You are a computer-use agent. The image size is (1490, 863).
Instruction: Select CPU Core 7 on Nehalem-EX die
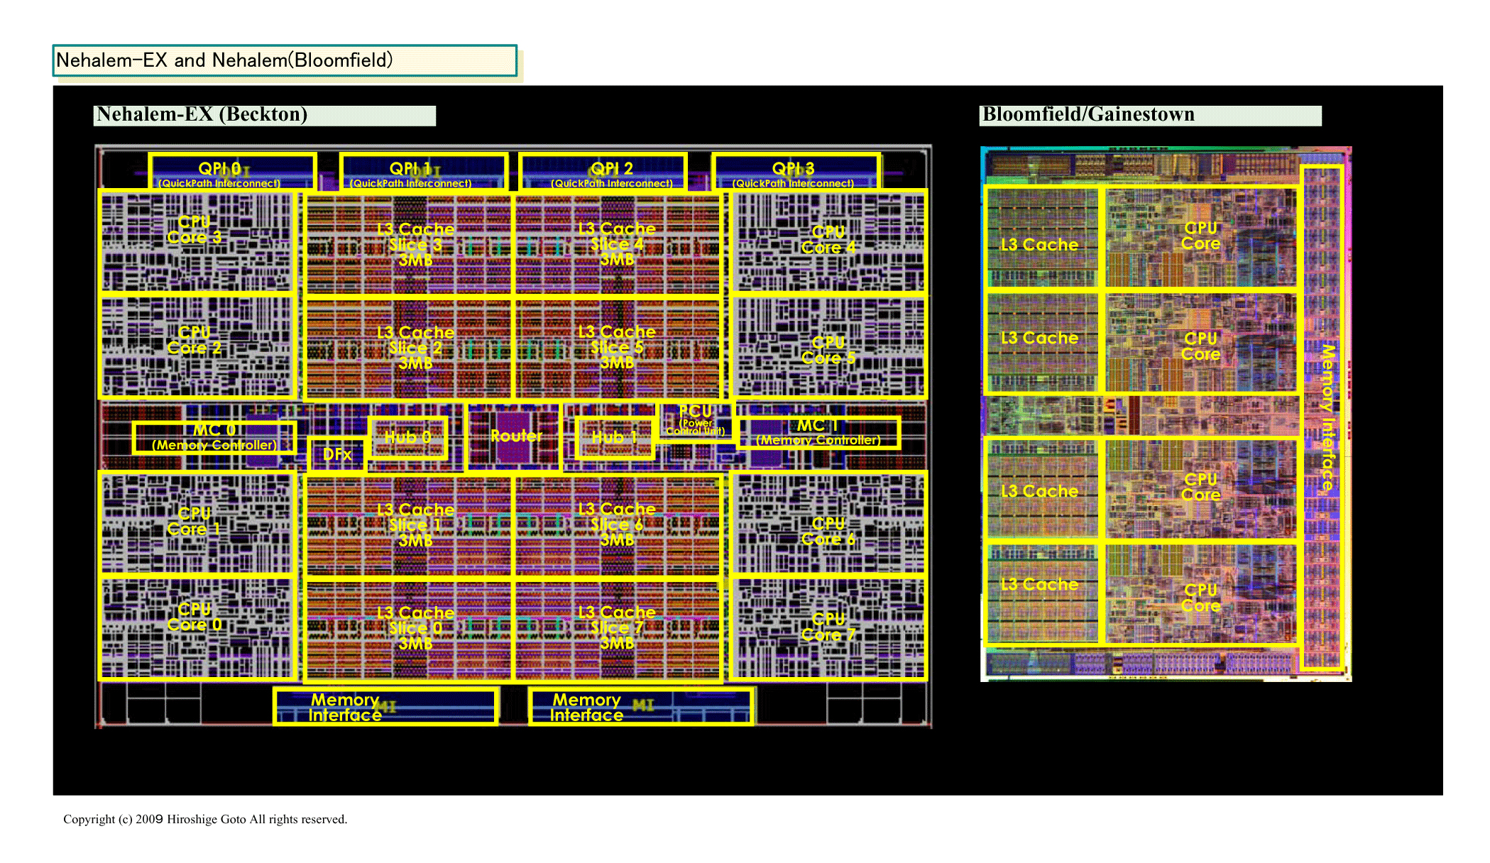pyautogui.click(x=828, y=627)
